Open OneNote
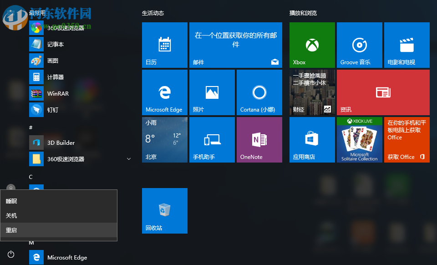The image size is (437, 265). coord(259,139)
